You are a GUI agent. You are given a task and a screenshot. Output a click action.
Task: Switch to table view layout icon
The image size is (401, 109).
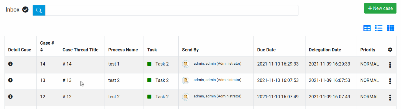(x=367, y=28)
